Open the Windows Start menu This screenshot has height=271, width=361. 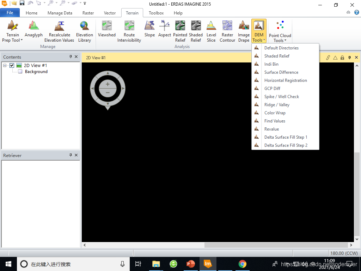click(8, 264)
